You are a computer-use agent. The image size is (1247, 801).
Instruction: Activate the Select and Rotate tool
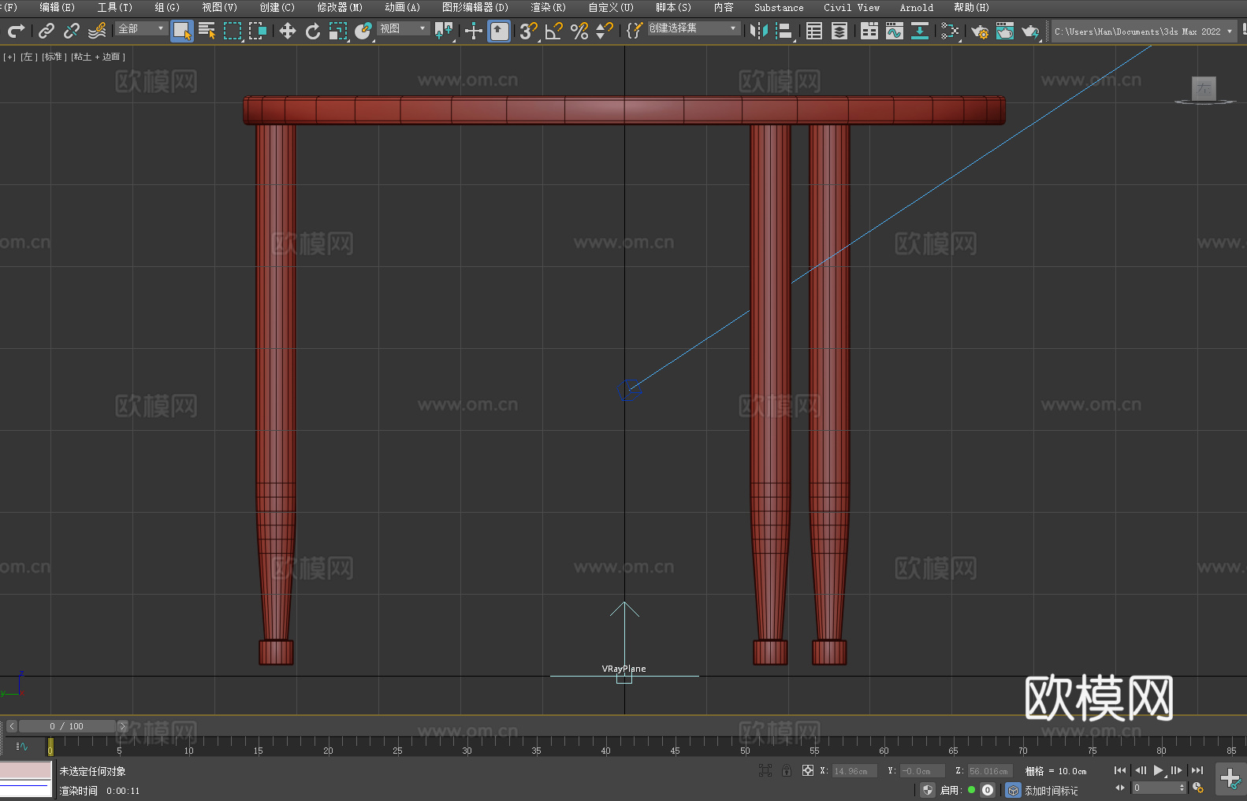(x=313, y=31)
